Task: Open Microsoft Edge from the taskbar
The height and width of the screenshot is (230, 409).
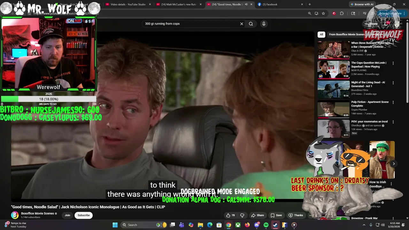Action: [210, 225]
